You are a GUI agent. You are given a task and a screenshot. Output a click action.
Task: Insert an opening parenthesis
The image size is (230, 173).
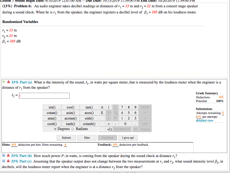coord(109,107)
